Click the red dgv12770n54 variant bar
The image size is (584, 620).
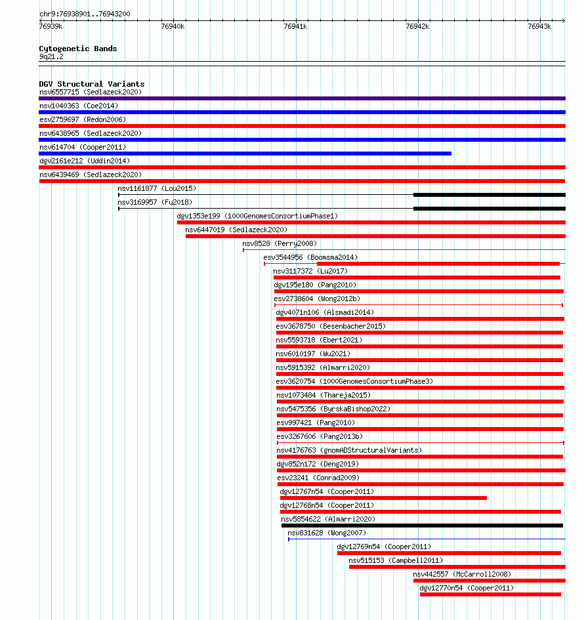point(490,594)
